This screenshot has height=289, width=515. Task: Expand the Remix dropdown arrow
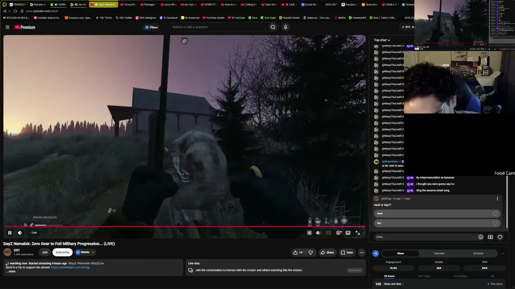(93, 252)
